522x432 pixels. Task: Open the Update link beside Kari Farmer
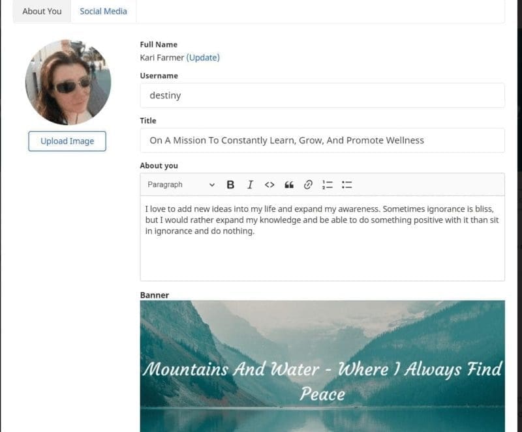click(203, 57)
